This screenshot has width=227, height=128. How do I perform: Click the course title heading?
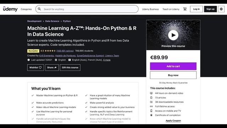point(82,31)
